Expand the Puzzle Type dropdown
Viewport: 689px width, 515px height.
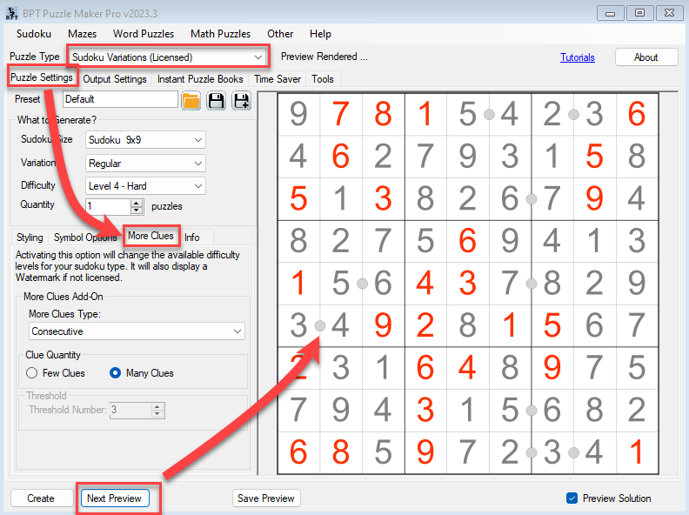(258, 57)
